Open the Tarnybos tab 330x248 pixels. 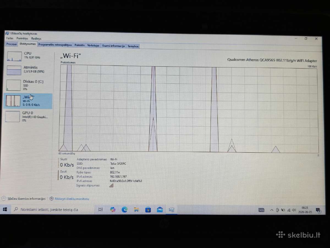pos(133,46)
